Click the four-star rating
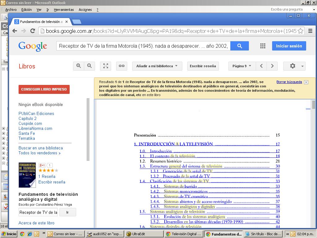The width and height of the screenshot is (317, 238). [x=48, y=171]
